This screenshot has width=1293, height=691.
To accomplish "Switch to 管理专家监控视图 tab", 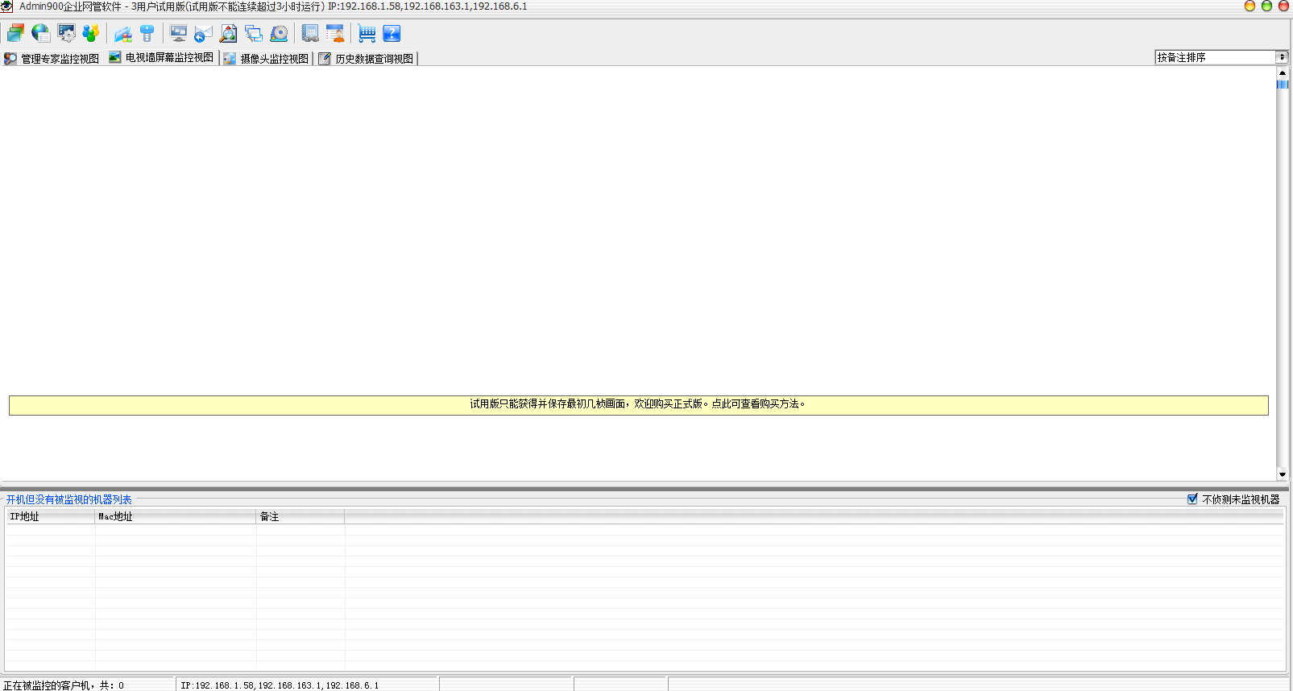I will pos(52,59).
